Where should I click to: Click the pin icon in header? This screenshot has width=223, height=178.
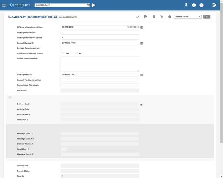(186, 5)
